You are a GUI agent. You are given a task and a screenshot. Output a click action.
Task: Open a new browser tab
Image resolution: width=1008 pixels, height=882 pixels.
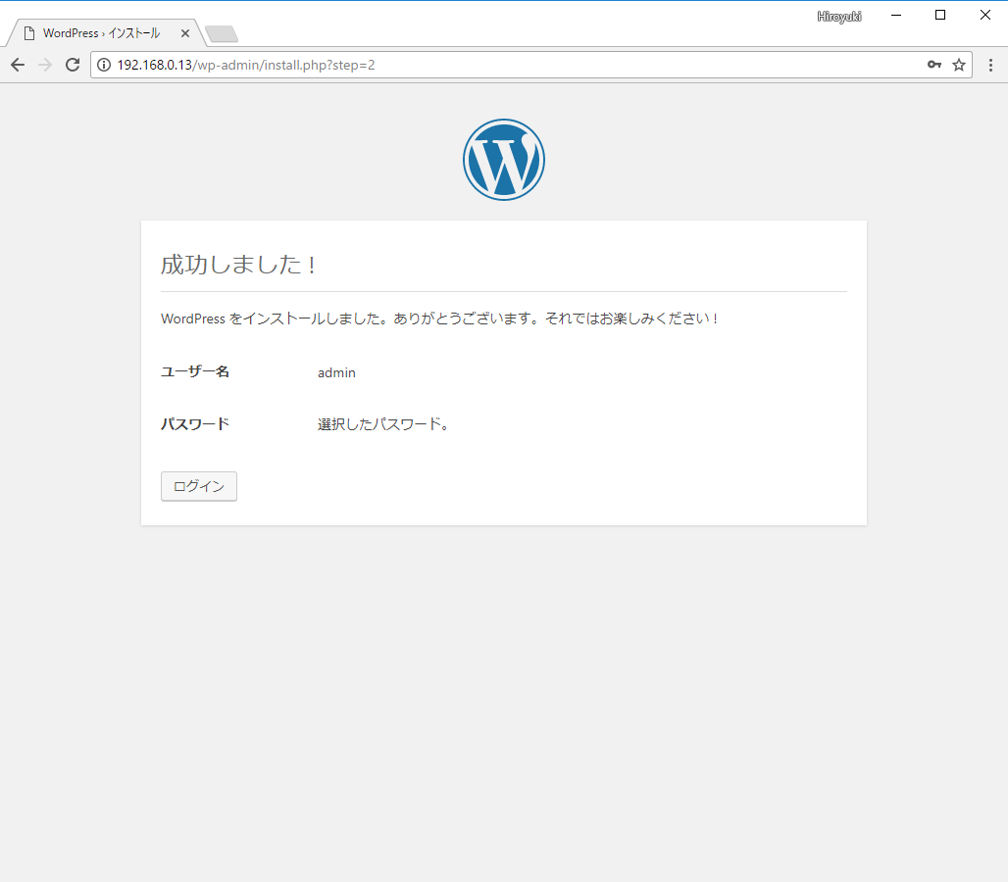tap(222, 34)
